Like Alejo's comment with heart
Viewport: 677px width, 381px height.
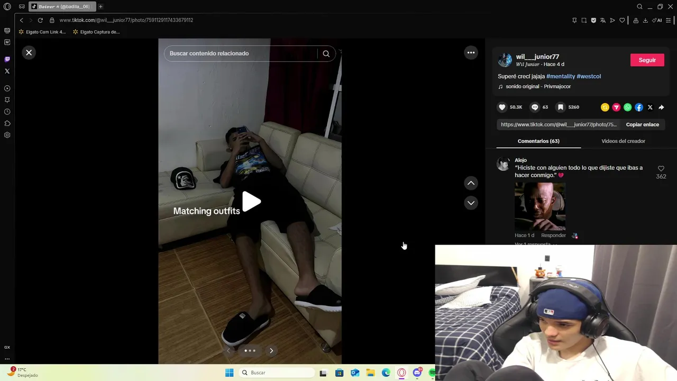661,168
